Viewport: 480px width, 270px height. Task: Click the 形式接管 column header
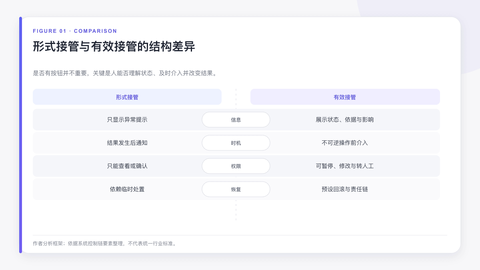[127, 97]
